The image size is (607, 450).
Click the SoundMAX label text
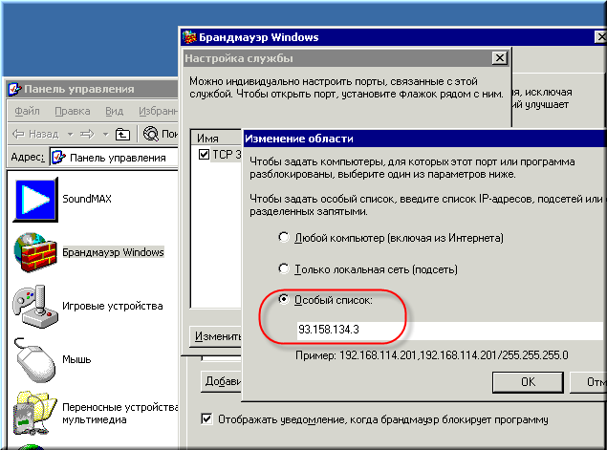[87, 199]
